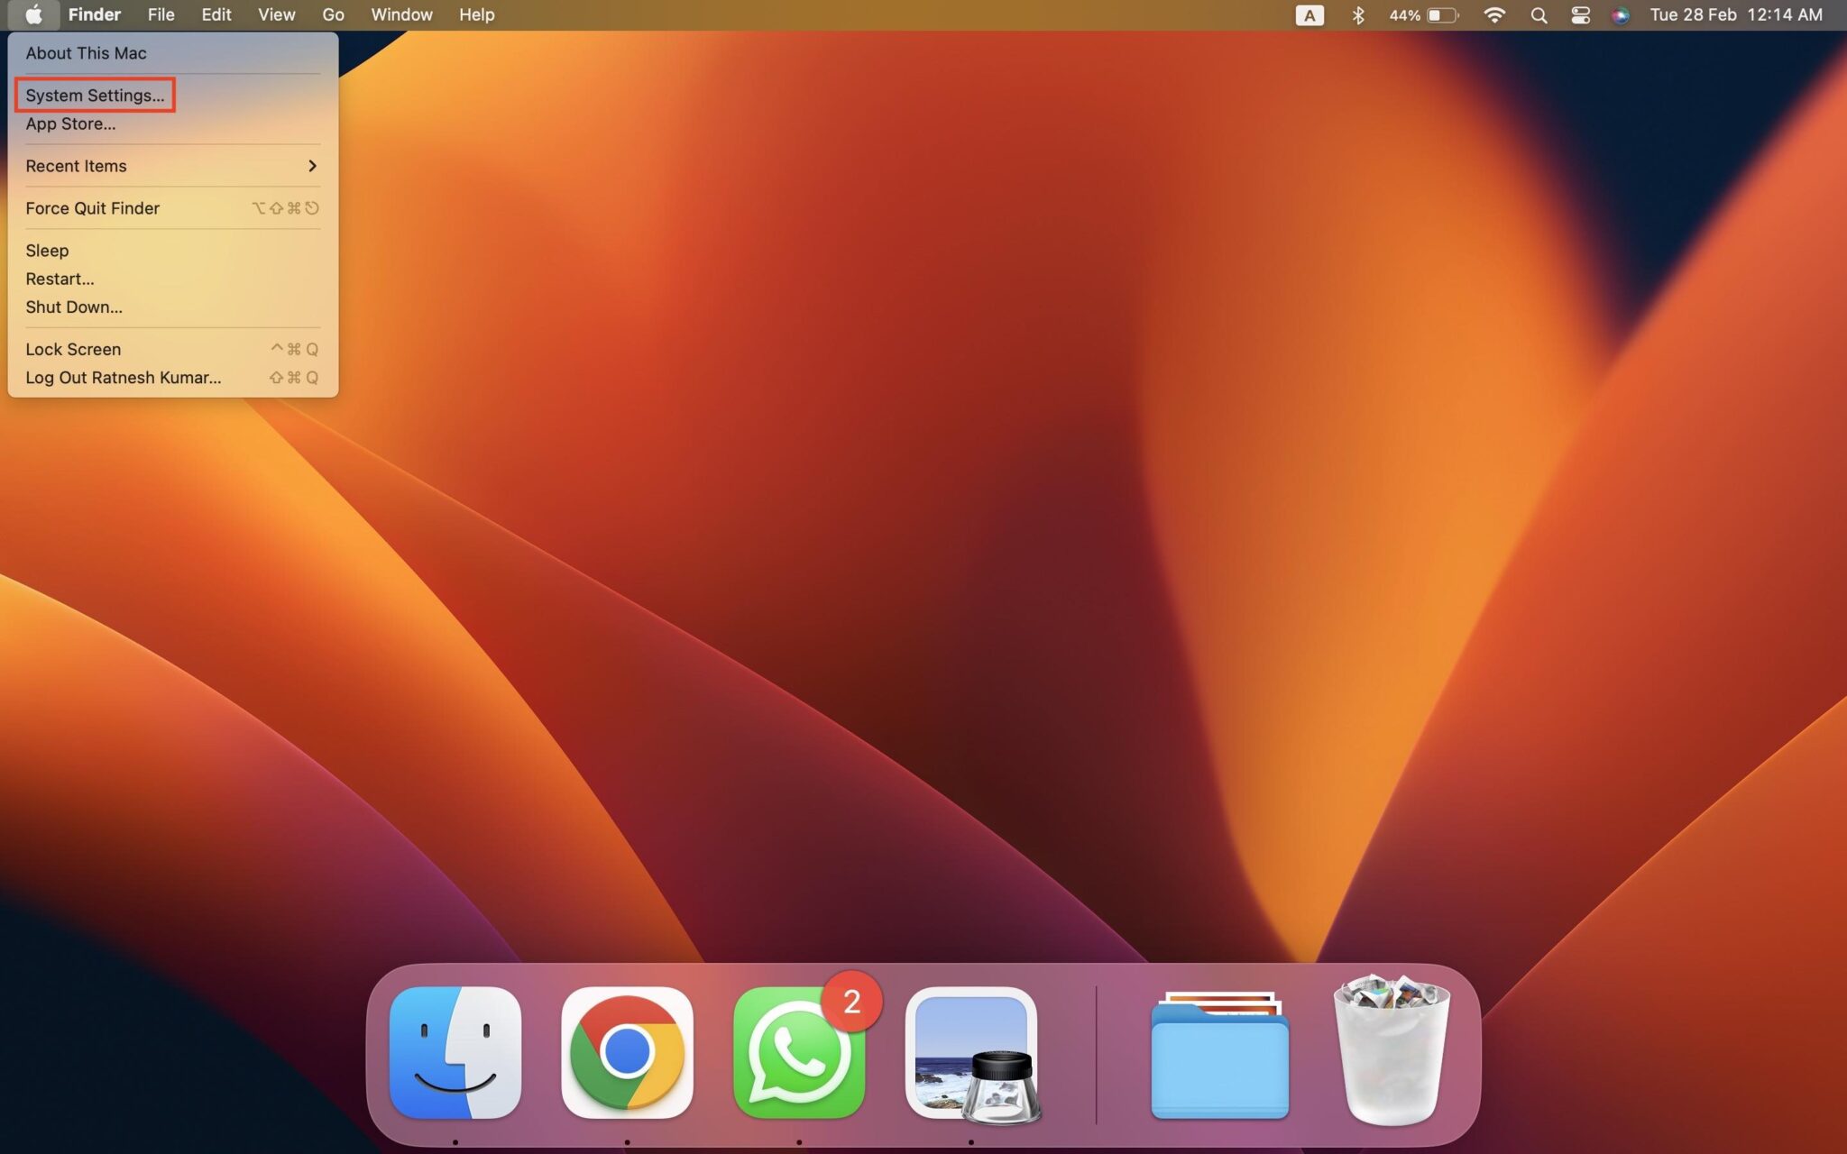Choose About This Mac
This screenshot has width=1847, height=1154.
86,52
